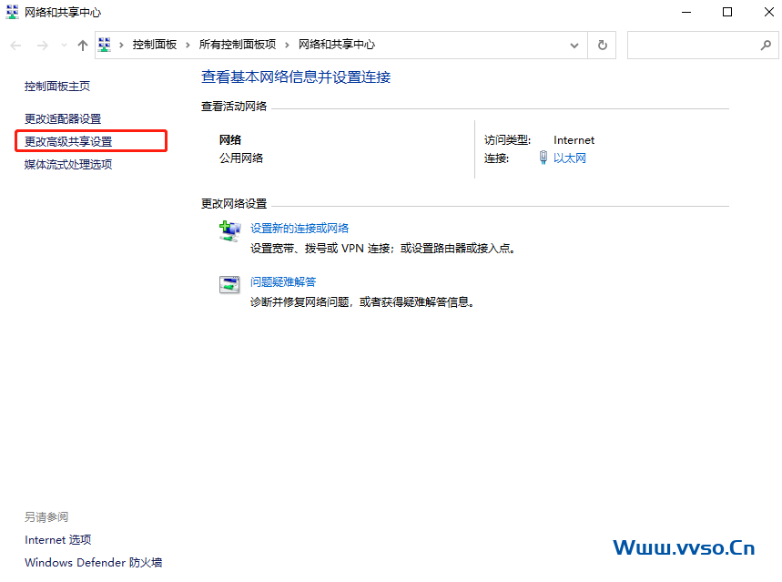This screenshot has height=582, width=782.
Task: Go back using the back arrow
Action: (x=16, y=46)
